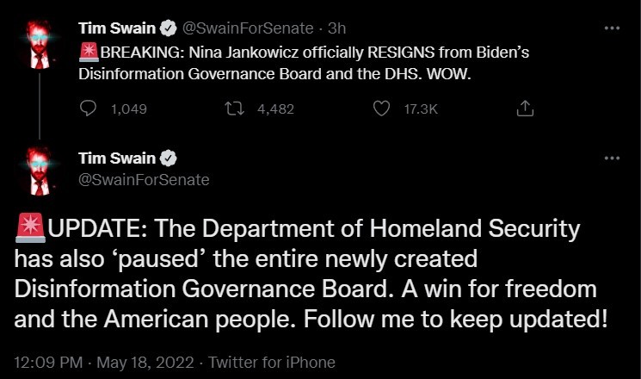Click the Twitter for iPhone source link

pyautogui.click(x=271, y=363)
